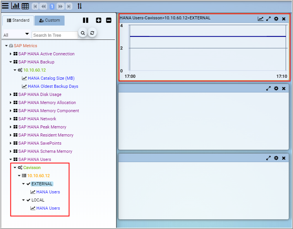Image resolution: width=293 pixels, height=229 pixels.
Task: Select SAP HANA SavePoints label
Action: pos(40,143)
